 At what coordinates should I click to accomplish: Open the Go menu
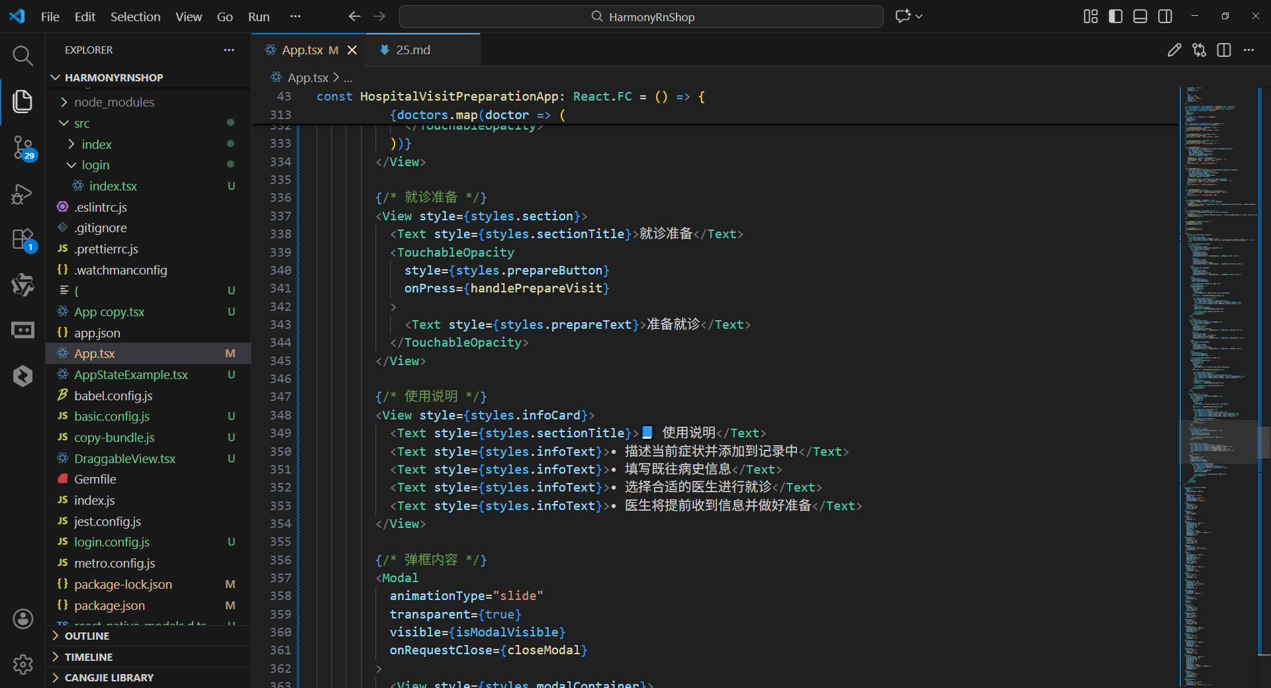point(225,17)
